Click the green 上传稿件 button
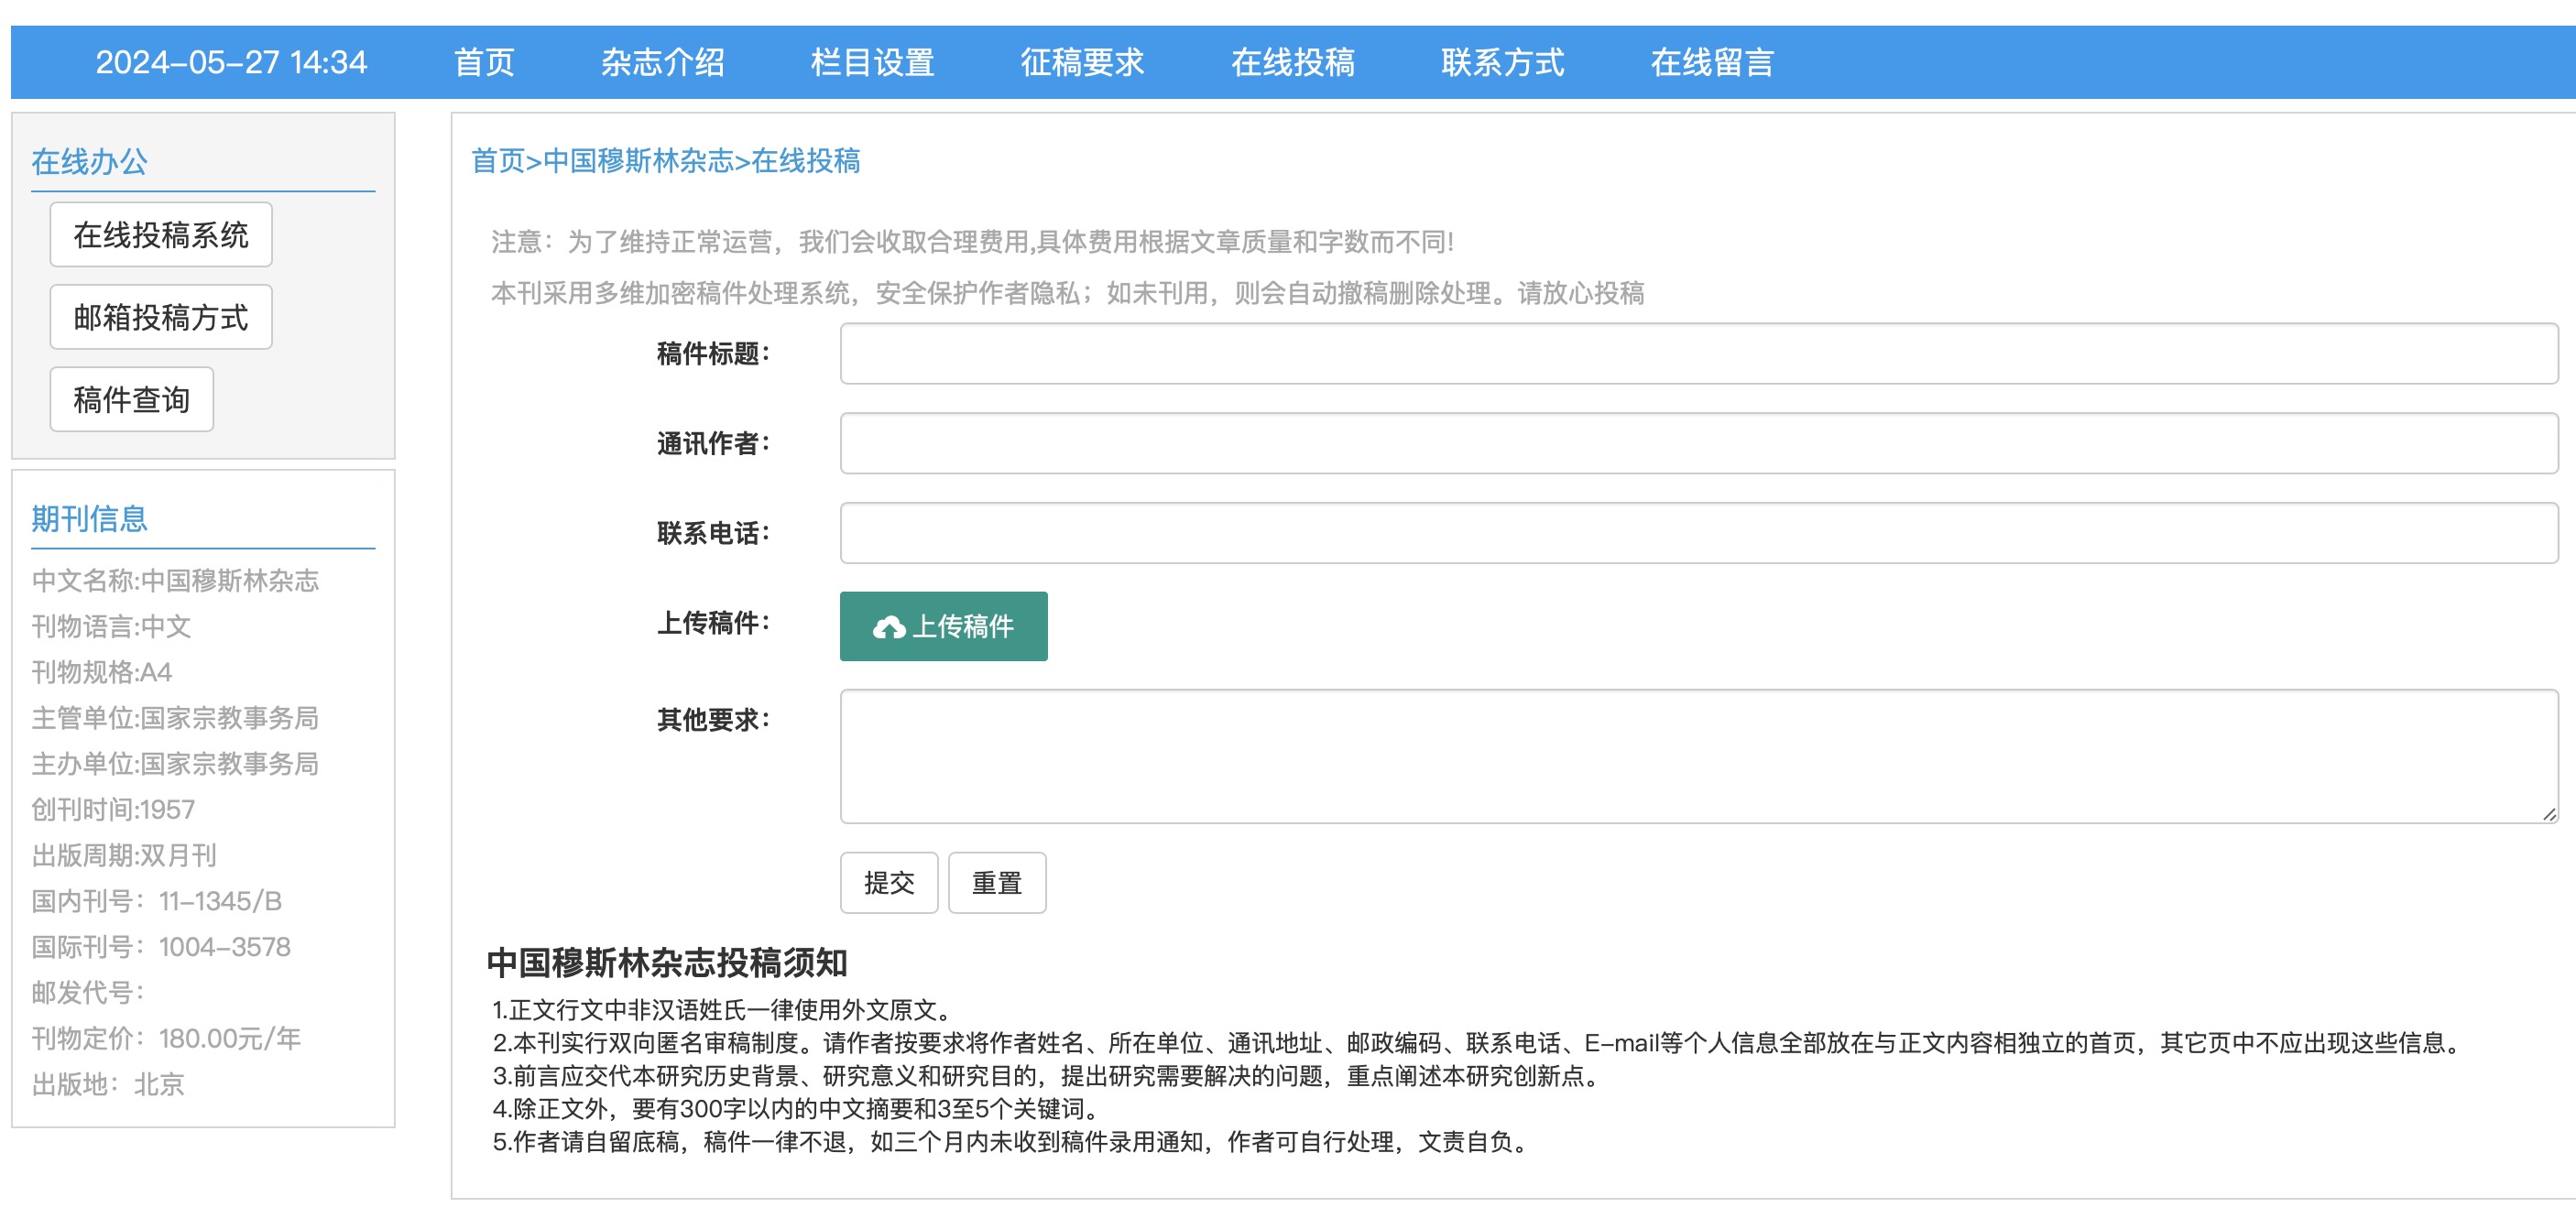The height and width of the screenshot is (1218, 2576). (943, 626)
